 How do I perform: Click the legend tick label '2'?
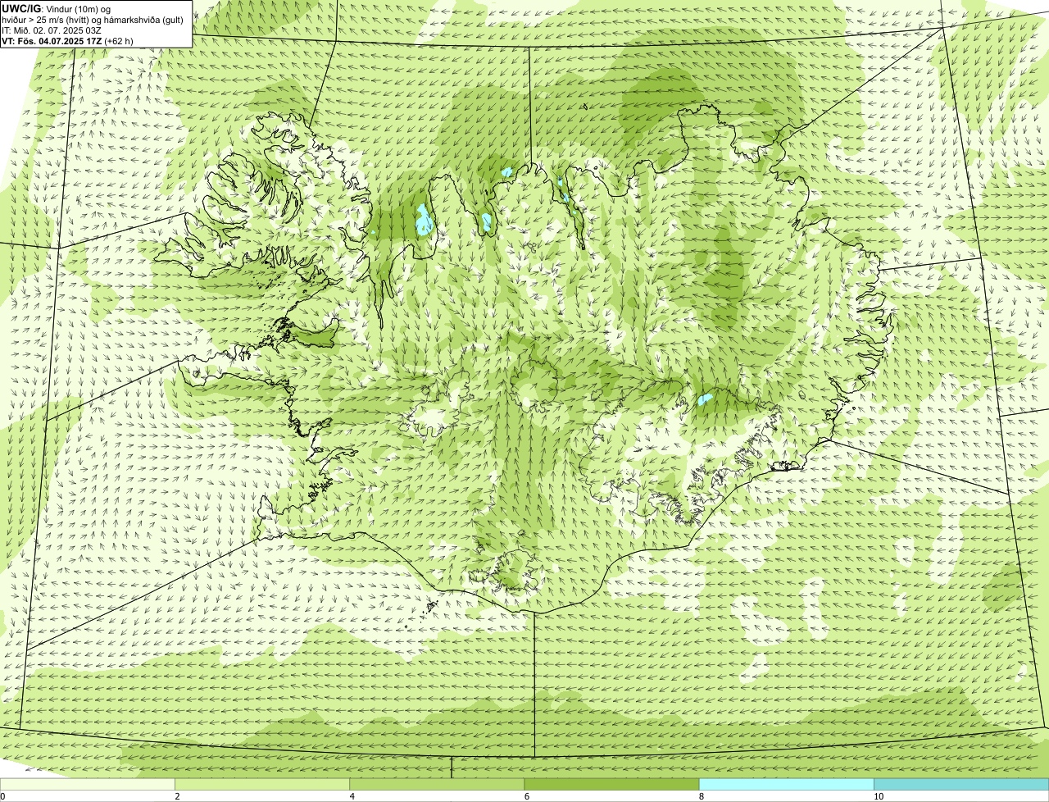(177, 796)
